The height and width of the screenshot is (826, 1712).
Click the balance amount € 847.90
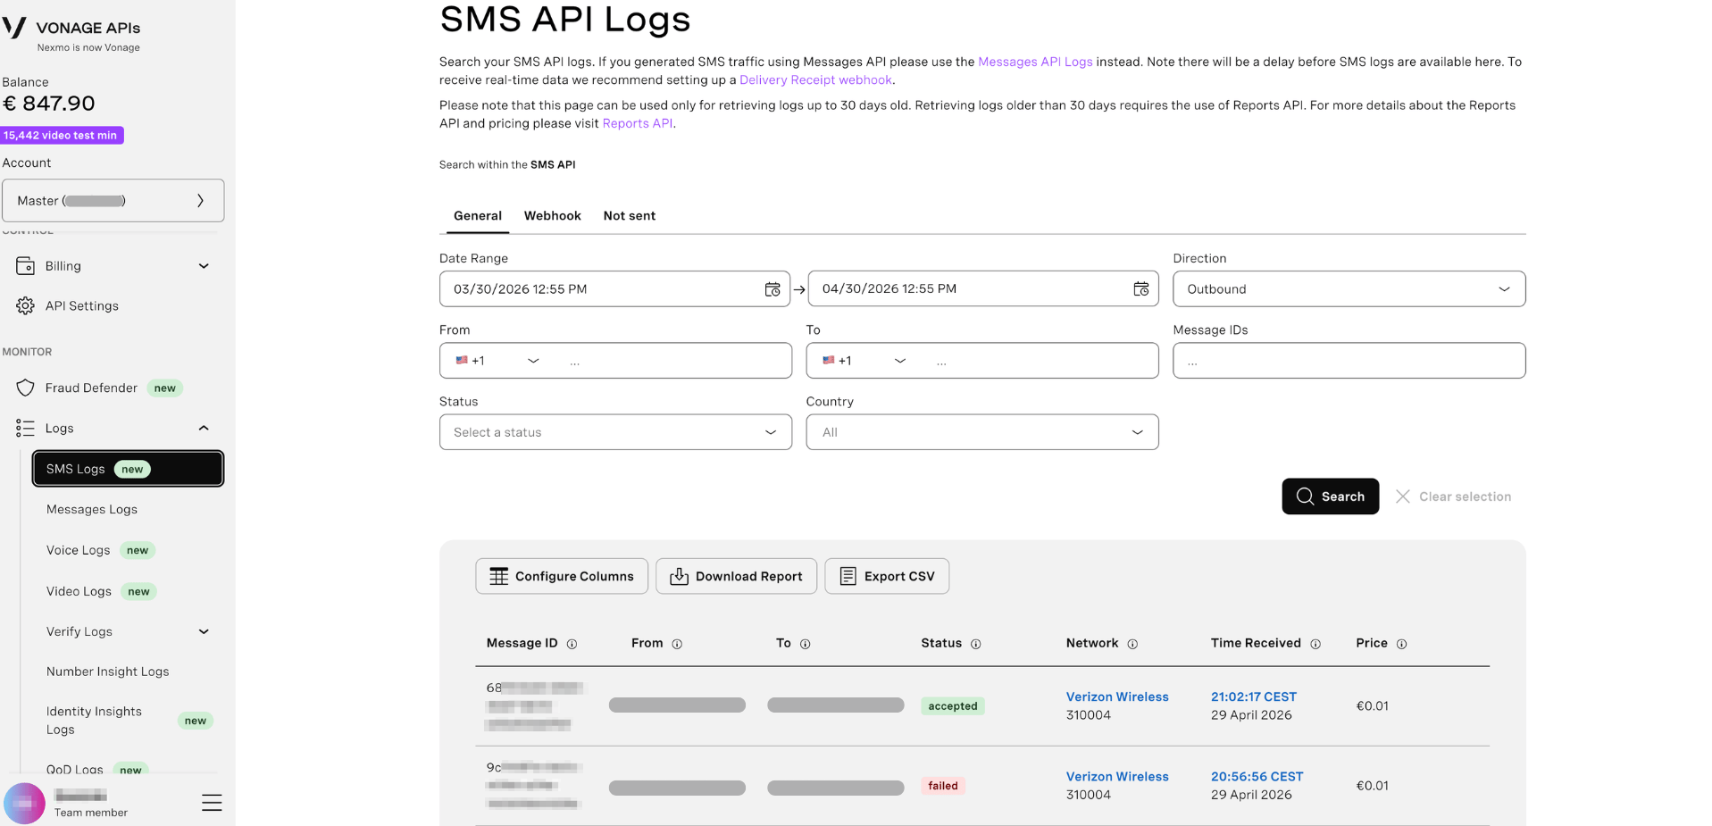pos(48,104)
